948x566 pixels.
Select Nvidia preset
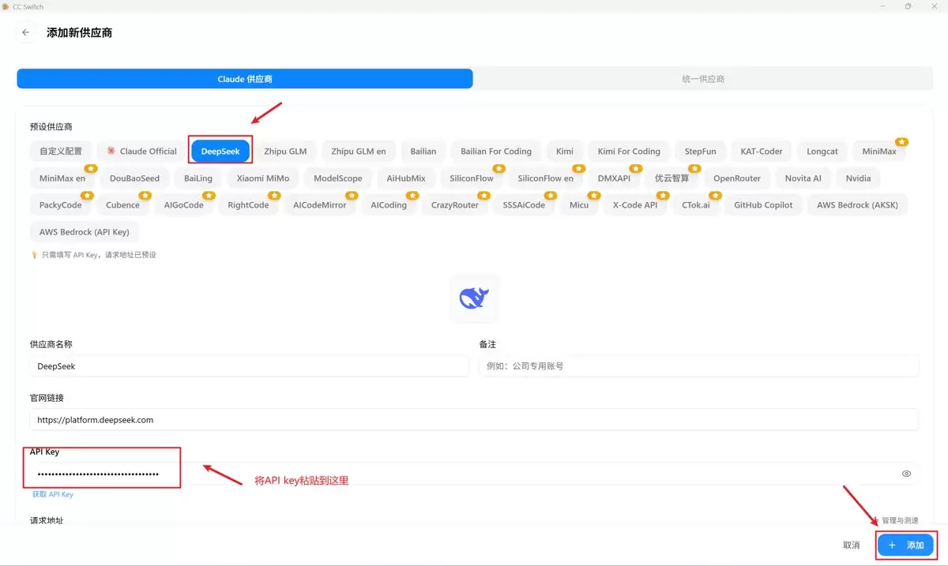coord(858,178)
